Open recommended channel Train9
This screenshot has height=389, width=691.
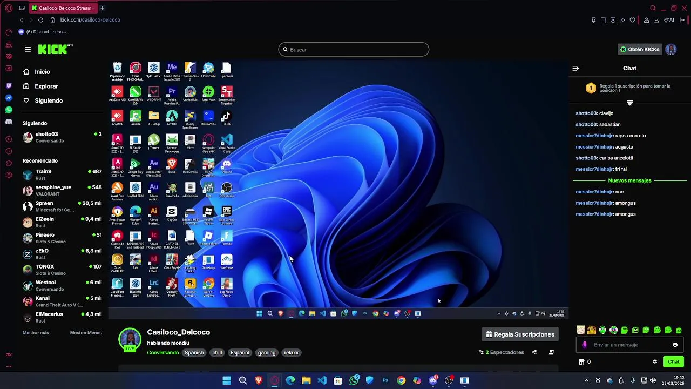click(x=62, y=175)
